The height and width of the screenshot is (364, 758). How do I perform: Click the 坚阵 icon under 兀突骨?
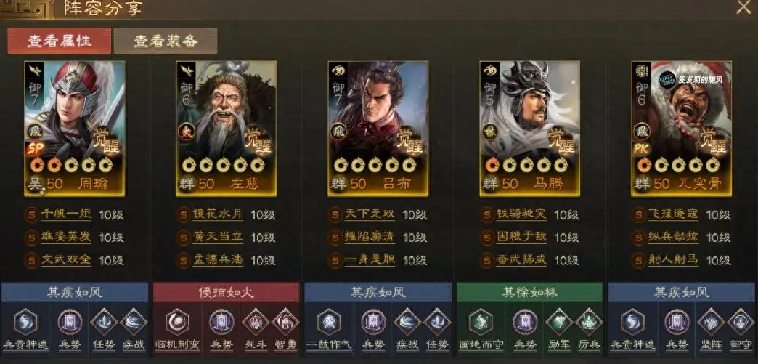point(711,323)
